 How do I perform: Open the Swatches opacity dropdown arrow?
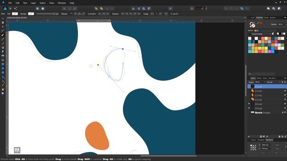[x=285, y=25]
